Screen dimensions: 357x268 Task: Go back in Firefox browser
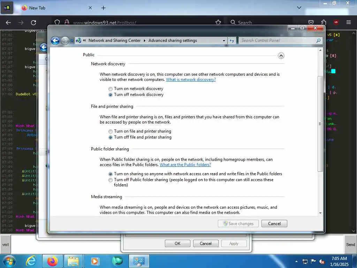pos(8,23)
